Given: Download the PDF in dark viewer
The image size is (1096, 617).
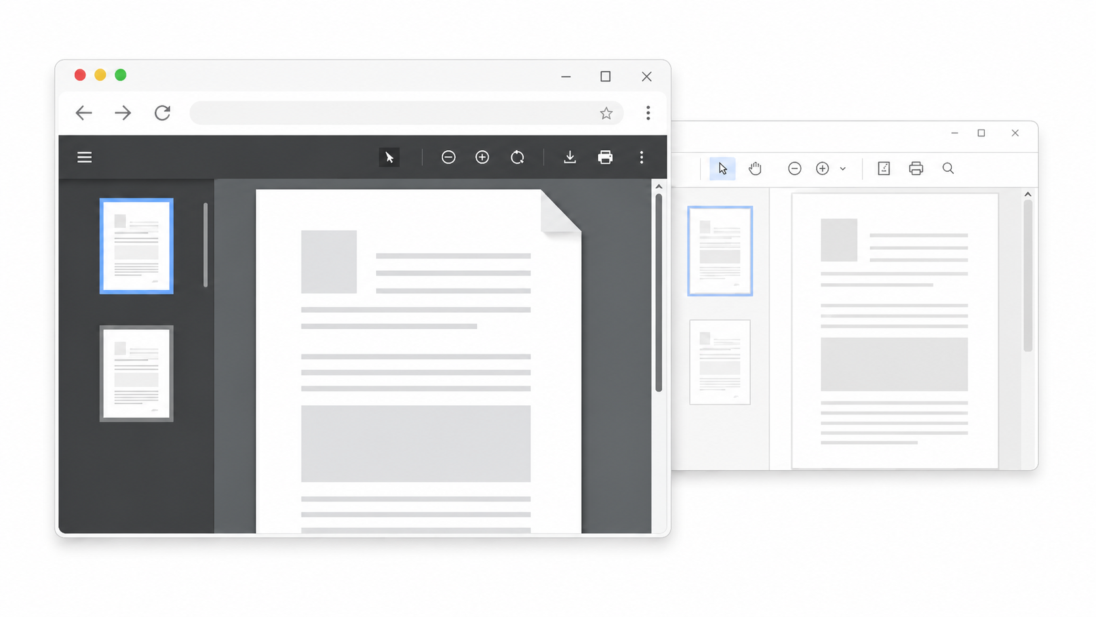Looking at the screenshot, I should pyautogui.click(x=570, y=157).
